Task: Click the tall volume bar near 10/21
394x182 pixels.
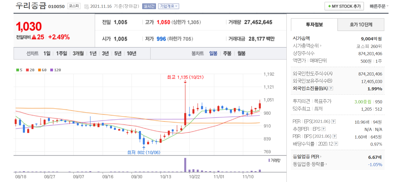Action: [185, 165]
